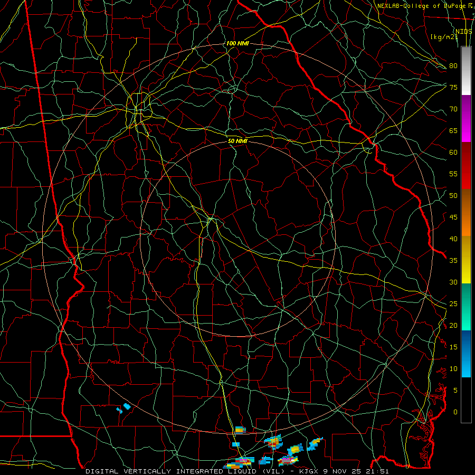Pick the brown-orange segment of the color bar

click(466, 213)
